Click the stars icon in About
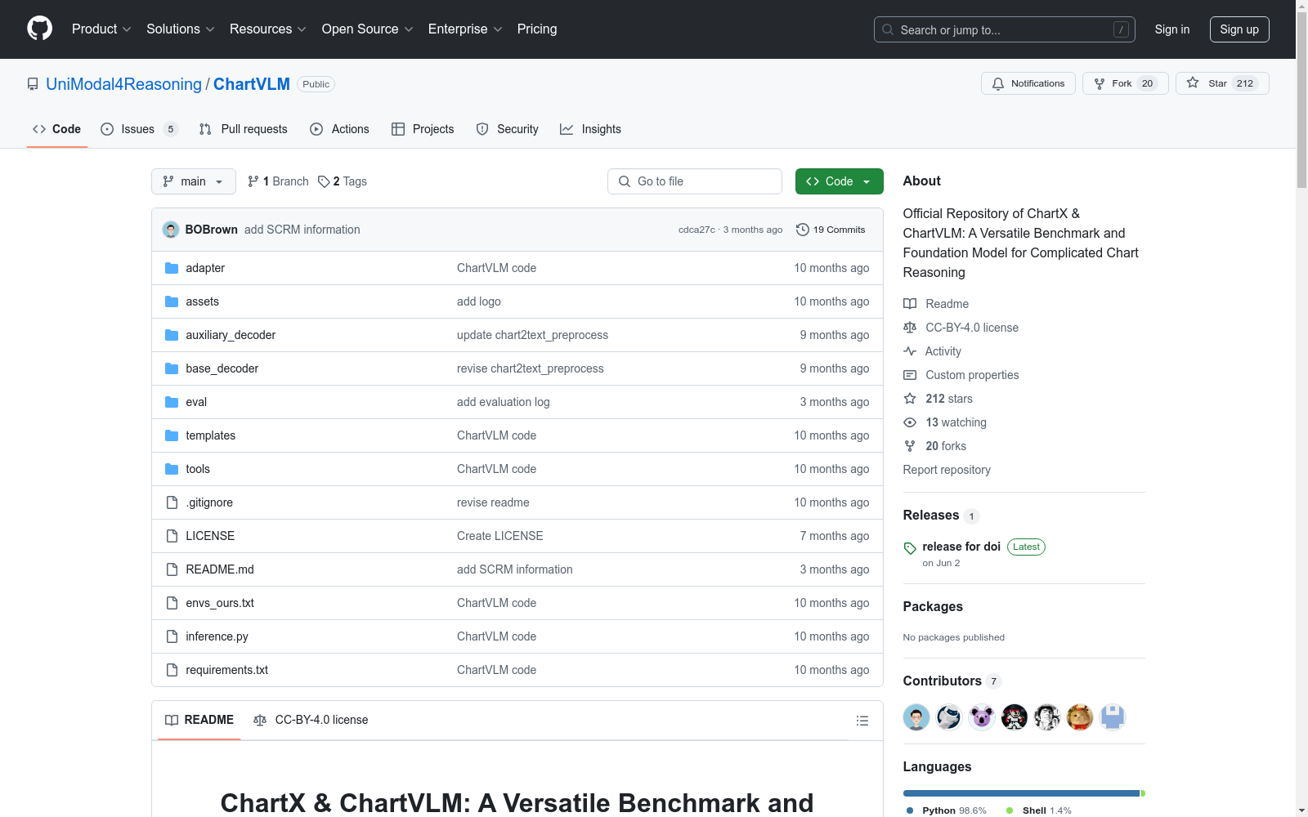 [x=910, y=399]
